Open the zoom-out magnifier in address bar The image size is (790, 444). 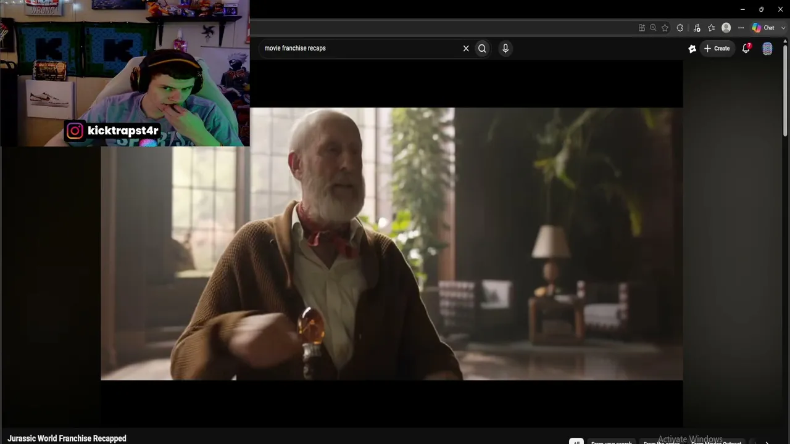653,28
